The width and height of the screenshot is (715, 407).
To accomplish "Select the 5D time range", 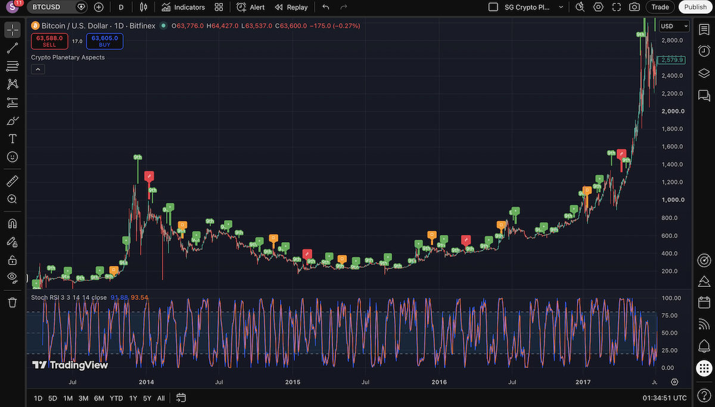I will [53, 398].
